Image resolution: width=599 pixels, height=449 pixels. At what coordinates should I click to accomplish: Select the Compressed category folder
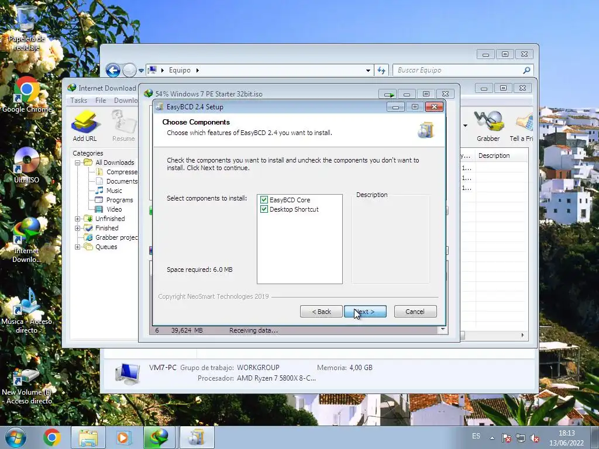pos(117,172)
